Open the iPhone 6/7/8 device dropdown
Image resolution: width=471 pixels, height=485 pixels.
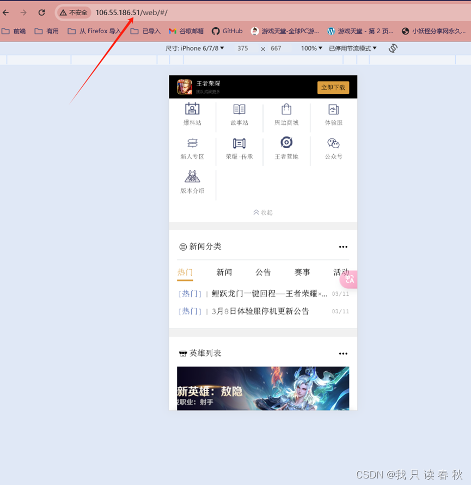(x=195, y=48)
